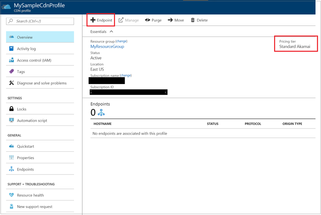The width and height of the screenshot is (321, 215).
Task: Click the plus icon to add Endpoint
Action: (x=93, y=20)
